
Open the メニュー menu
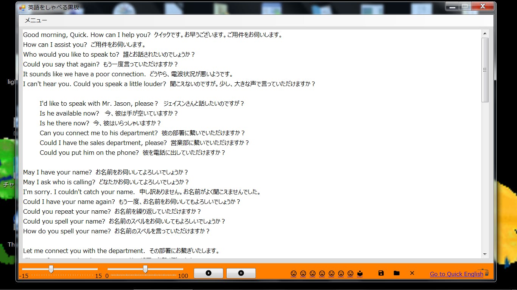point(36,20)
